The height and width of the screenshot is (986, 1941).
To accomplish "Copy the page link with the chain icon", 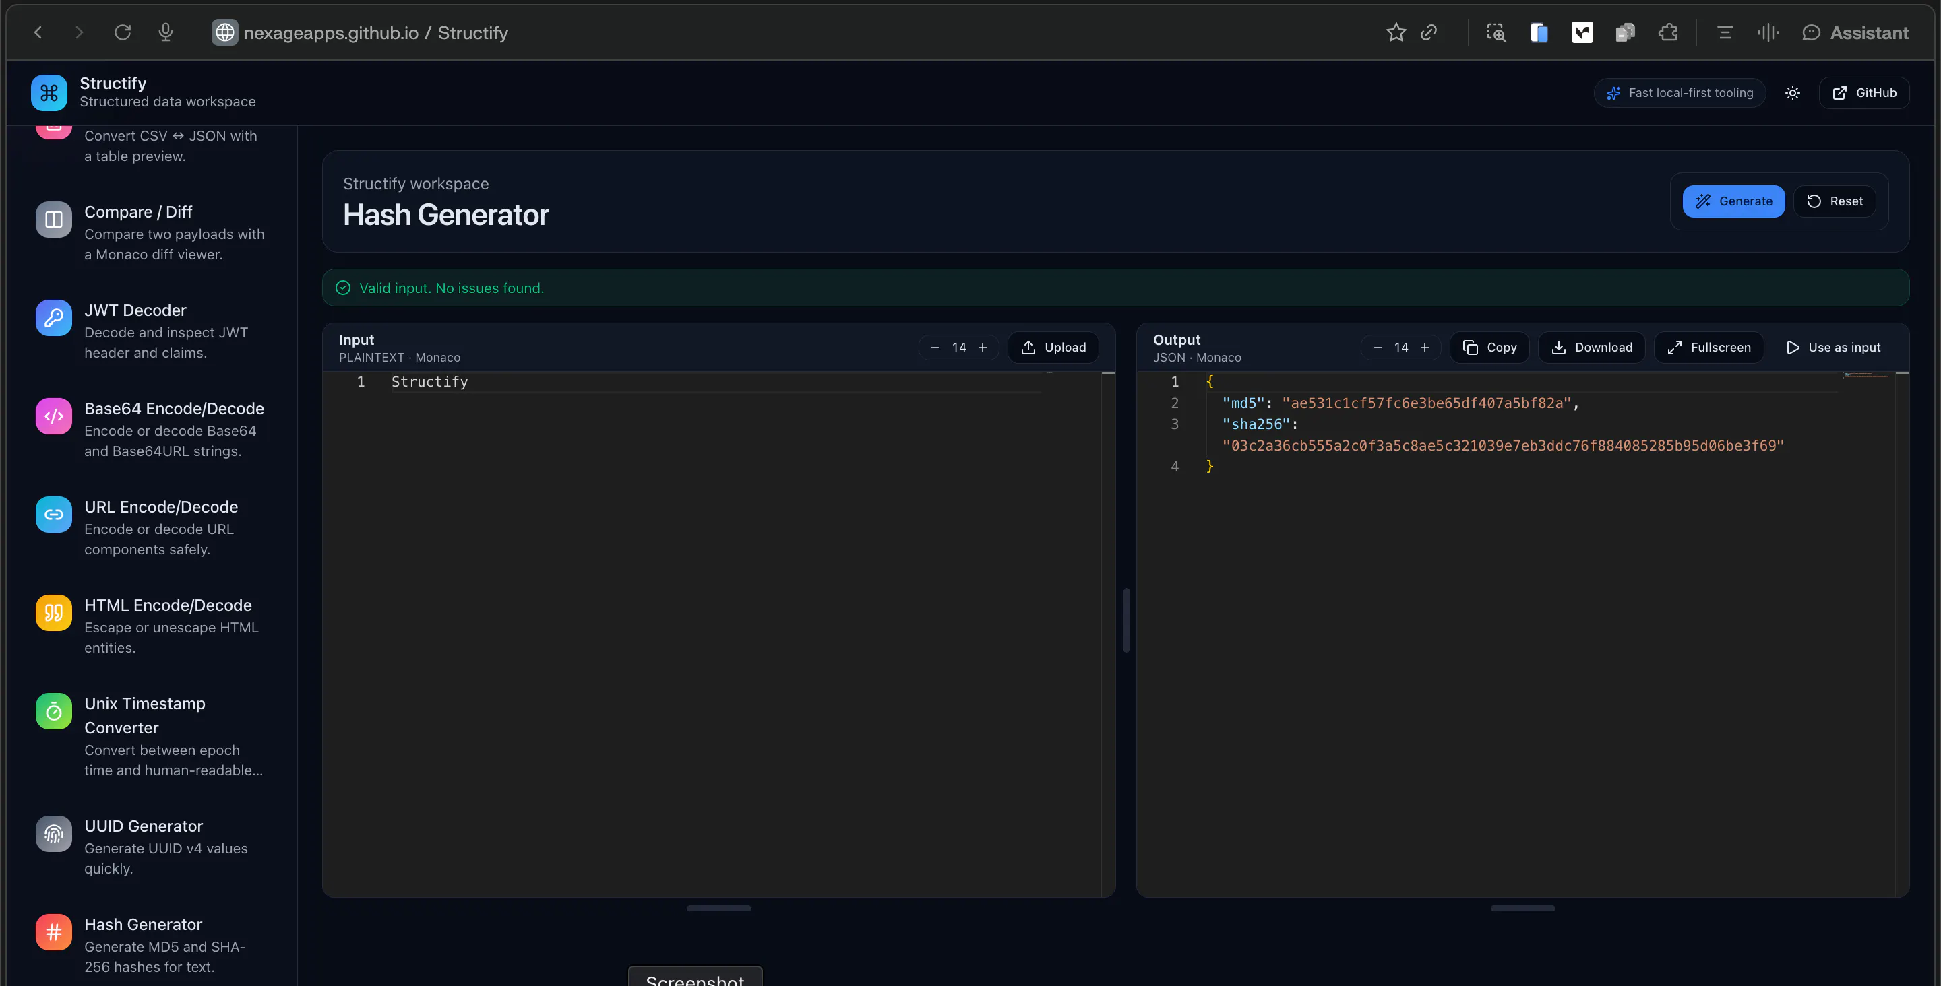I will (1429, 32).
